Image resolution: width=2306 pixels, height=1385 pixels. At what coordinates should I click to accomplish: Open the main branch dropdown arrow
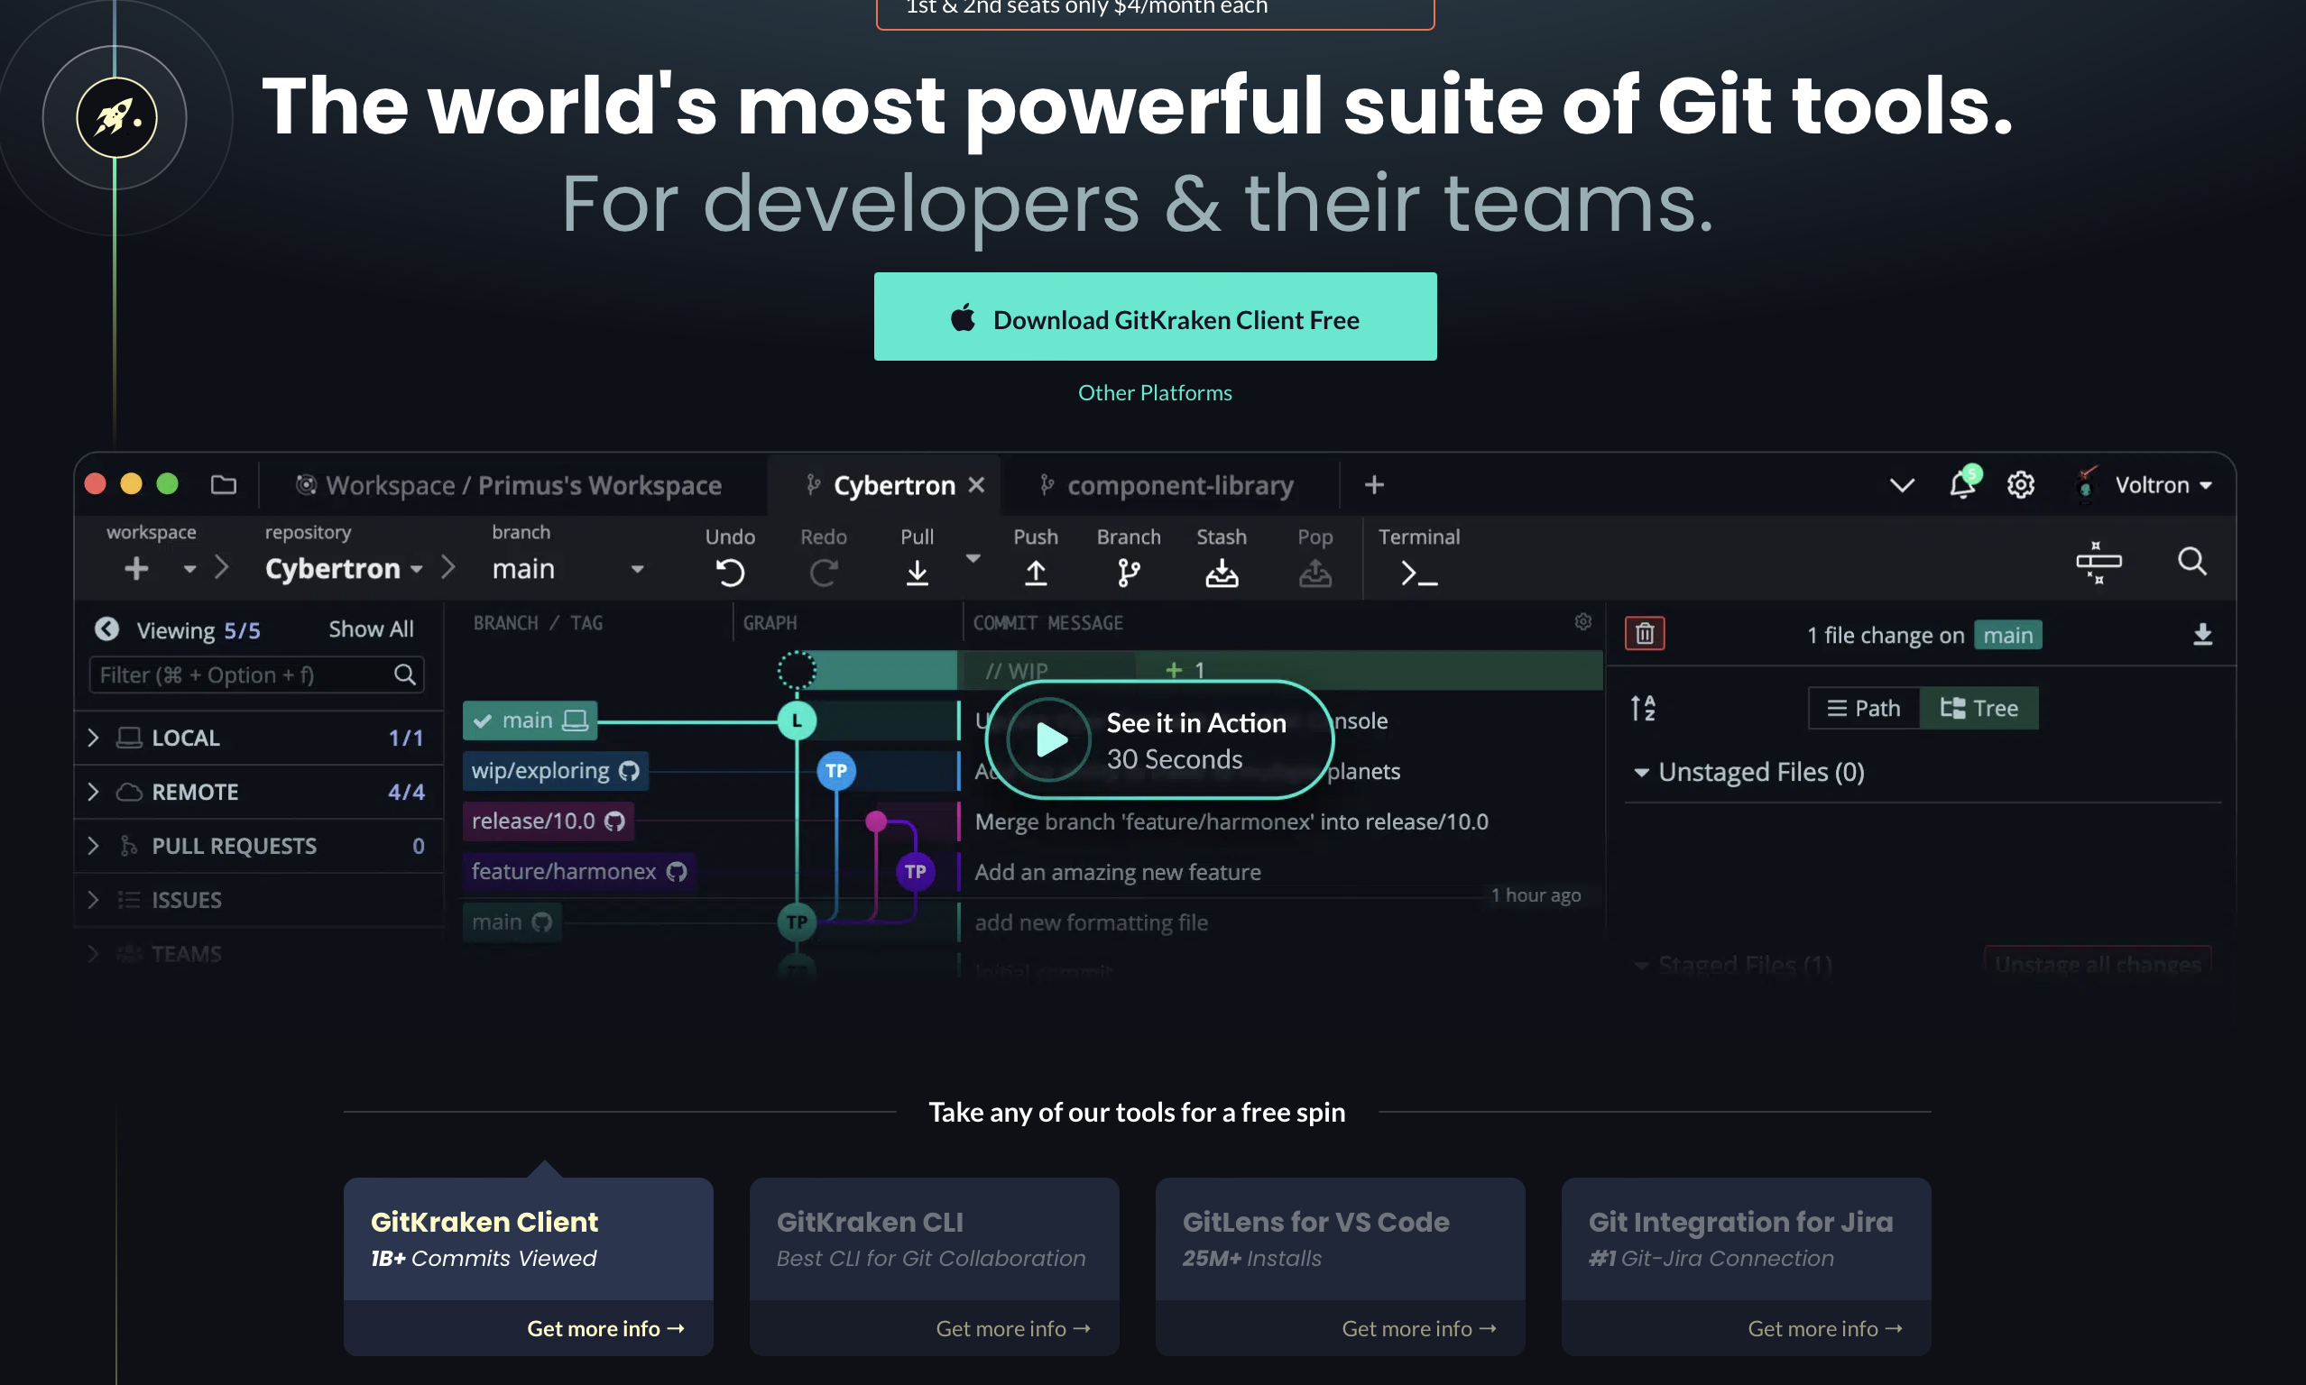(x=637, y=568)
